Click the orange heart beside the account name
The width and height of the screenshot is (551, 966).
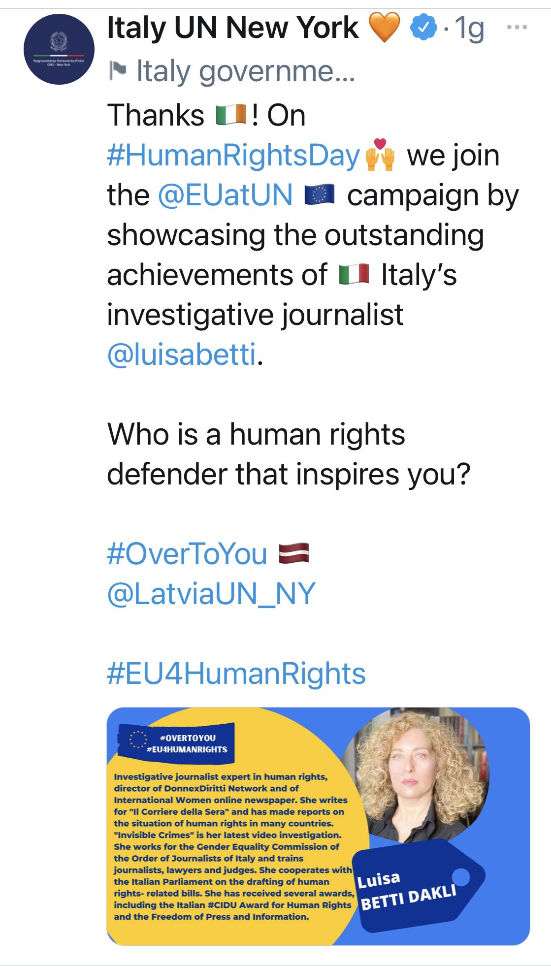[x=384, y=28]
